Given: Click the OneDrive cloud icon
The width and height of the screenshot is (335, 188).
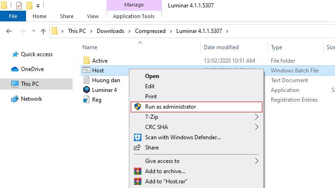Looking at the screenshot, I should (x=15, y=69).
